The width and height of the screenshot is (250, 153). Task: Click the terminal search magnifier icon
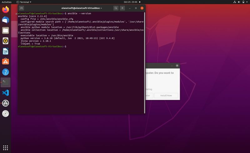point(116,8)
